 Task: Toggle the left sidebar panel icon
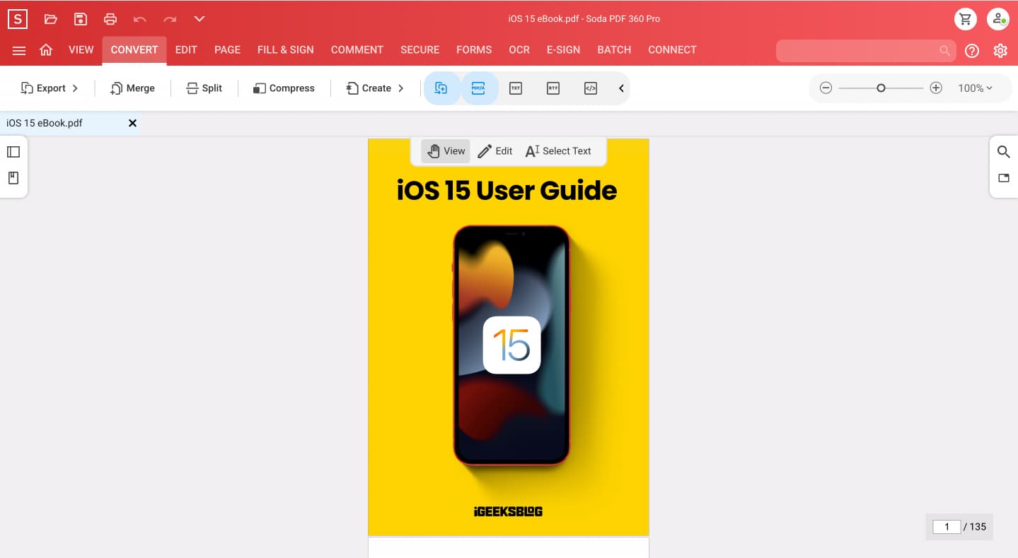(13, 152)
